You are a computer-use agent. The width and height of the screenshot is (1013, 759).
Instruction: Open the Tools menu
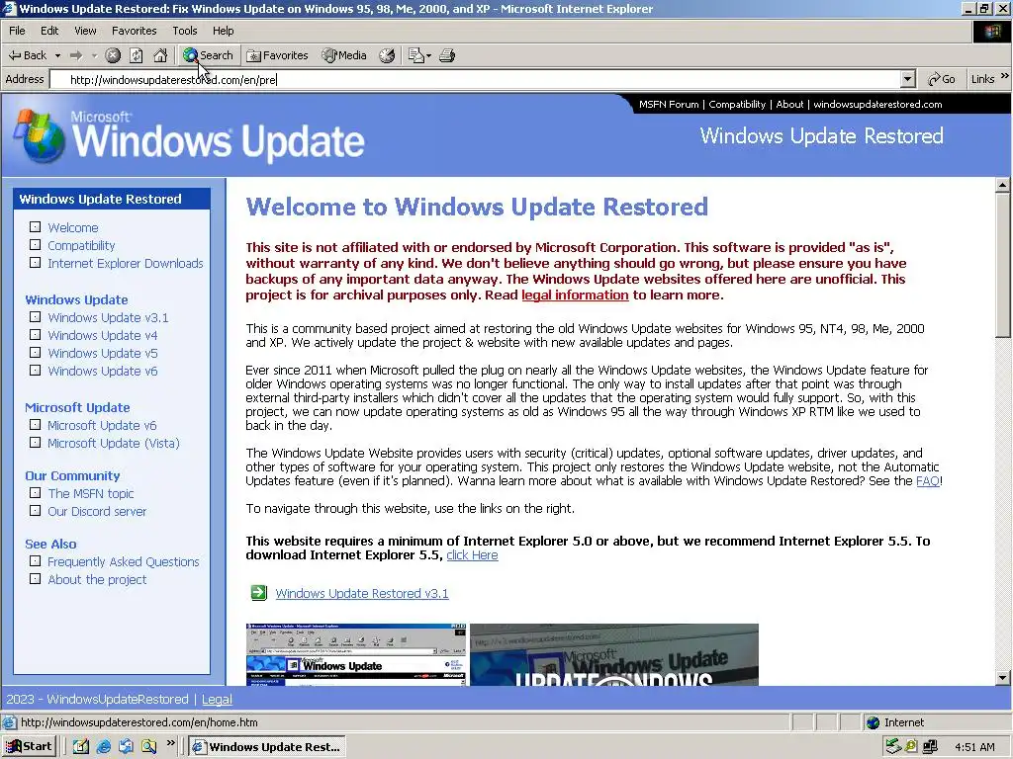coord(184,31)
